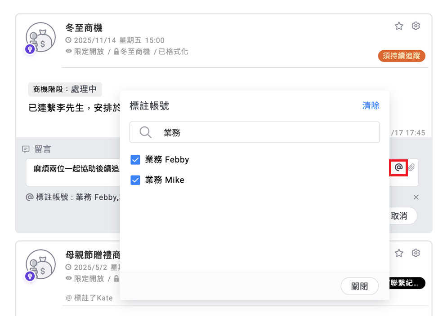Viewport: 447px width, 316px height.
Task: Click the 須持續追蹤 orange tag
Action: 402,56
